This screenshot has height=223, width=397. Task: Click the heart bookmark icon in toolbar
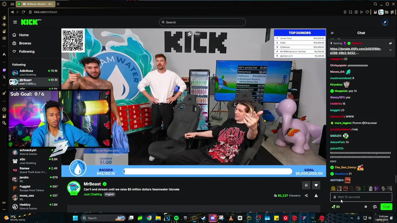[367, 12]
